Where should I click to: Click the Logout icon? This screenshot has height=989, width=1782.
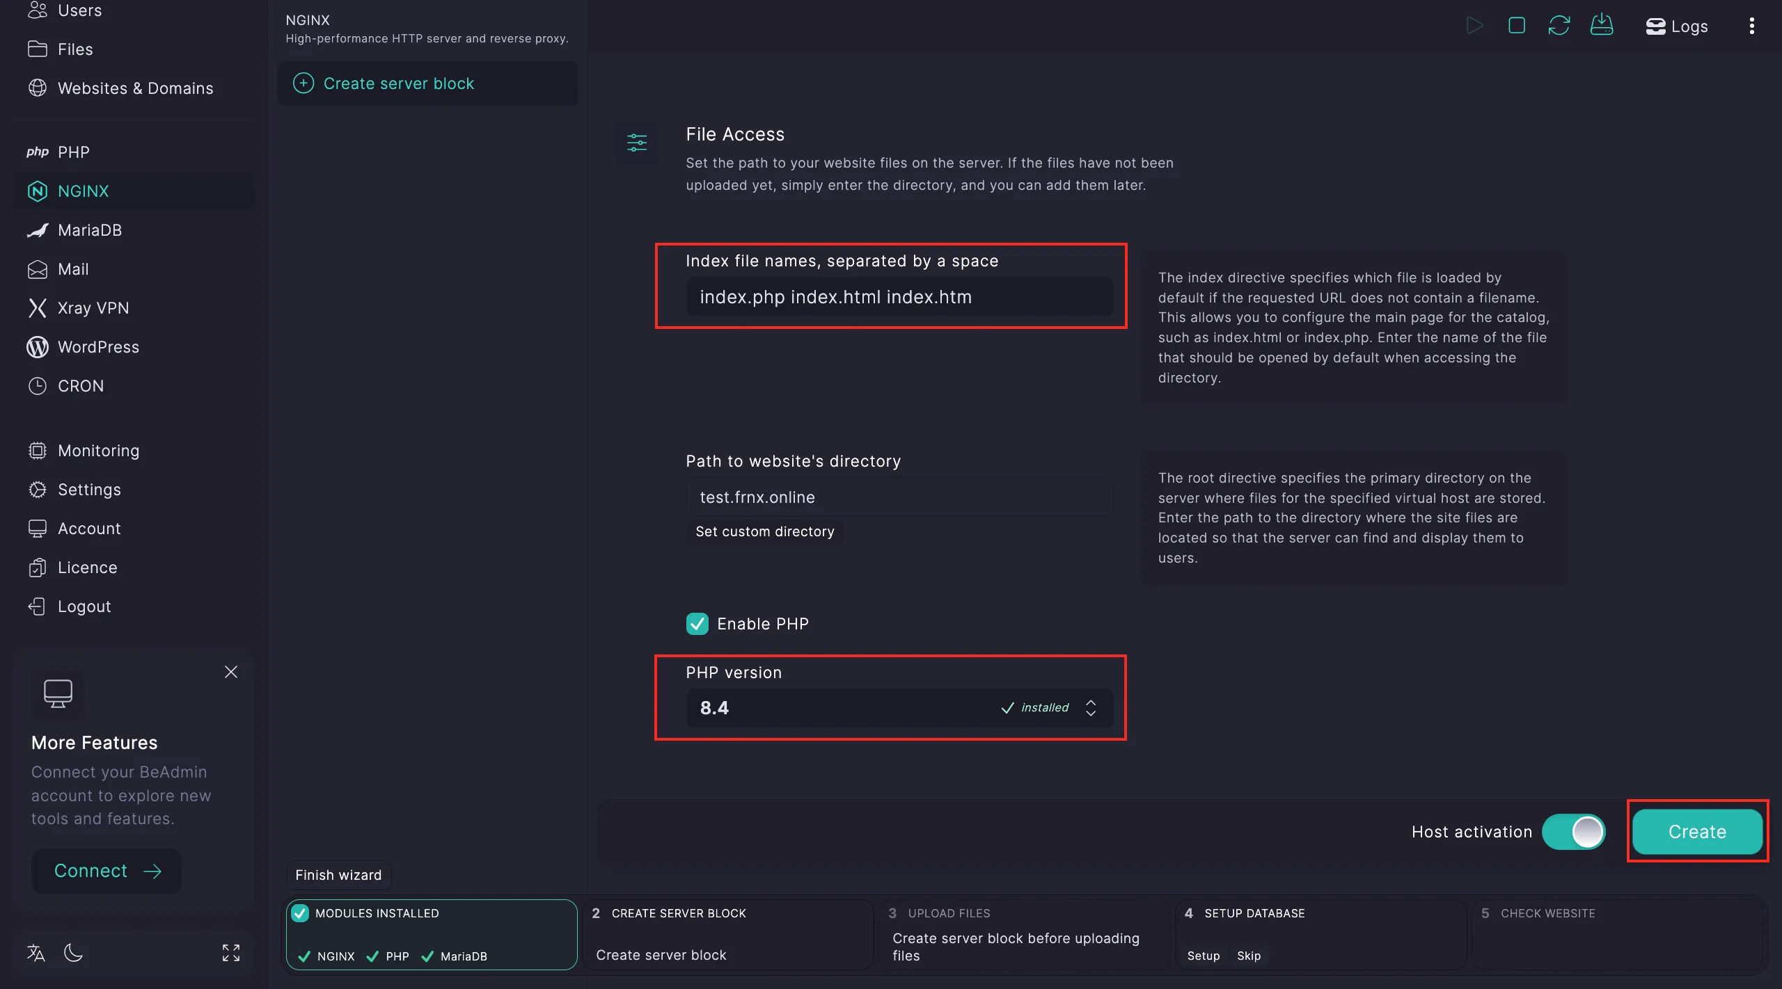click(38, 606)
